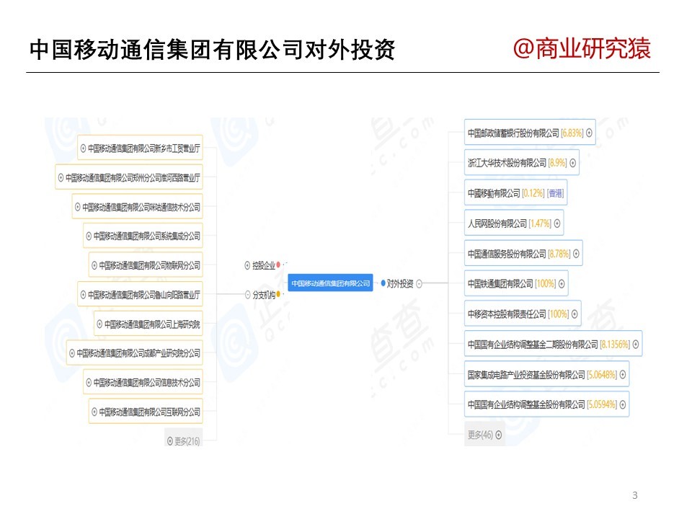692x519 pixels.
Task: Click plus icon beside 浙江大华技术股份有限公司
Action: [x=573, y=163]
